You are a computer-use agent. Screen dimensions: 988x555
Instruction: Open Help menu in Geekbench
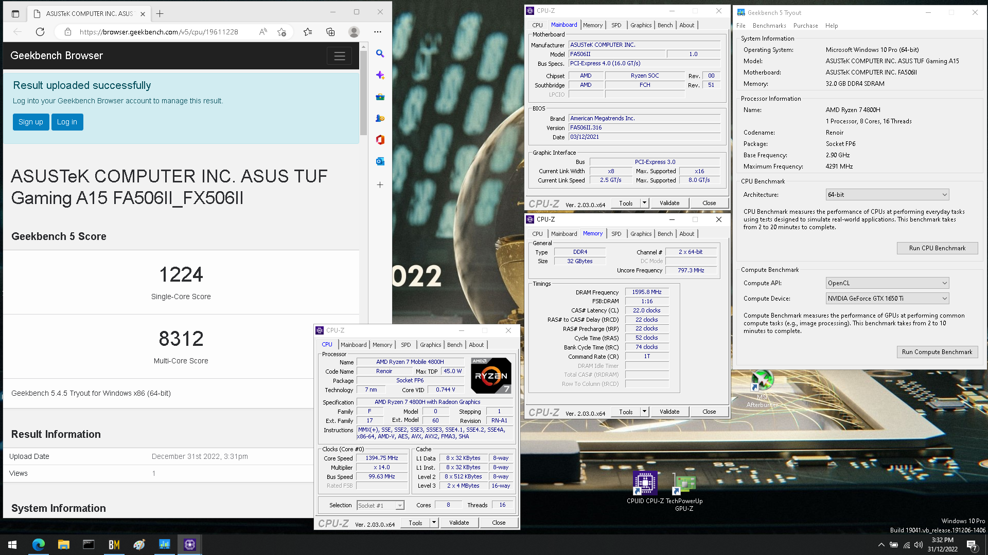click(832, 26)
